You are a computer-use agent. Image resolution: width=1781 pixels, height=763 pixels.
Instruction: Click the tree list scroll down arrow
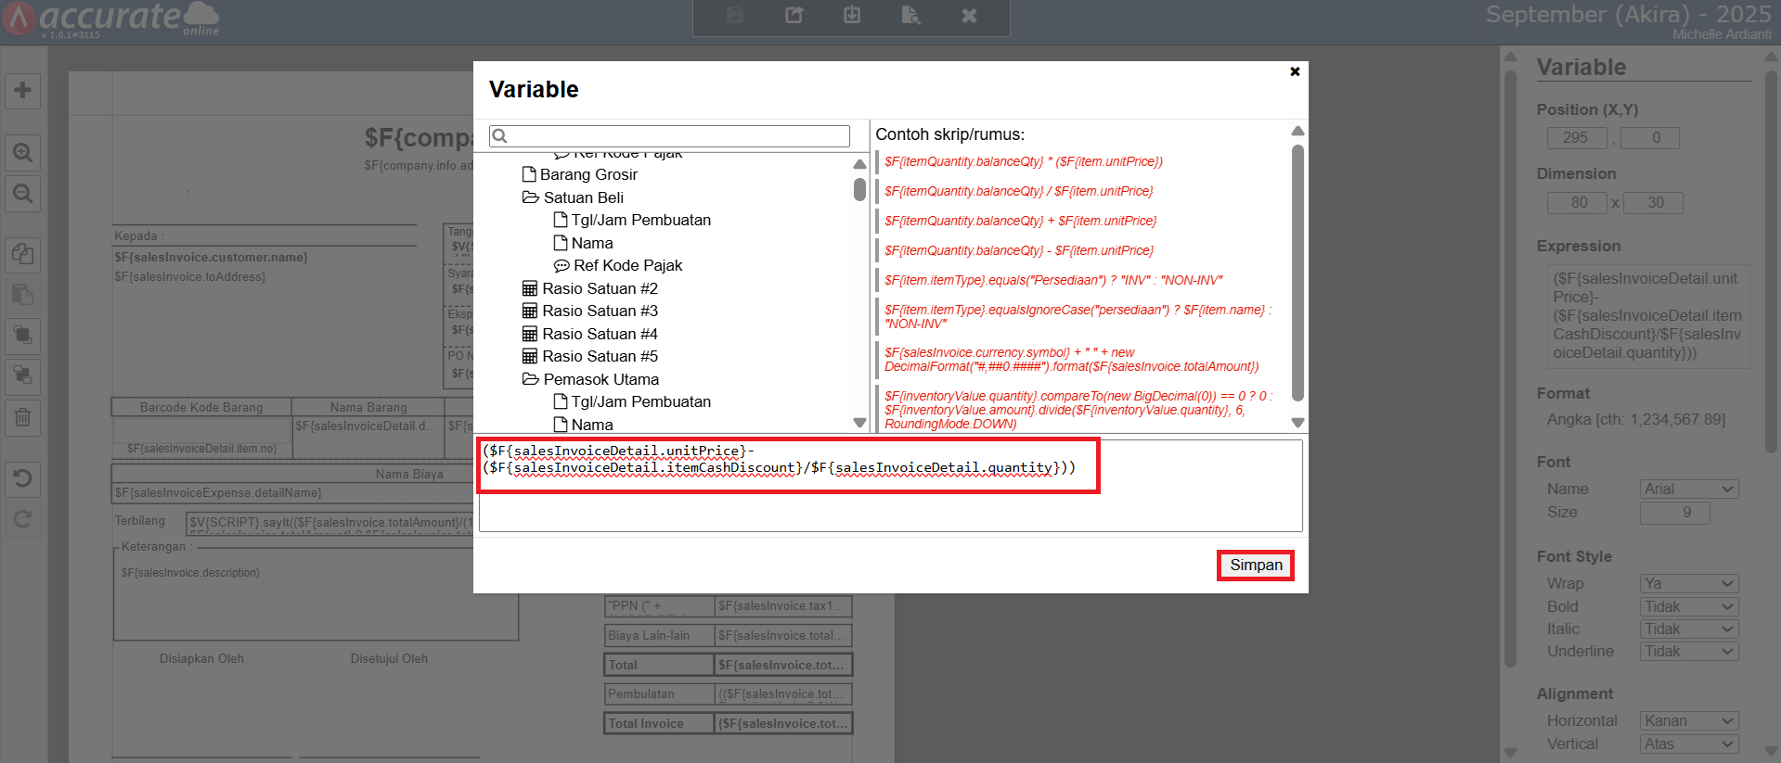coord(859,423)
